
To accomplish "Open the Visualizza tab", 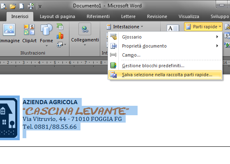I will pyautogui.click(x=189, y=16).
